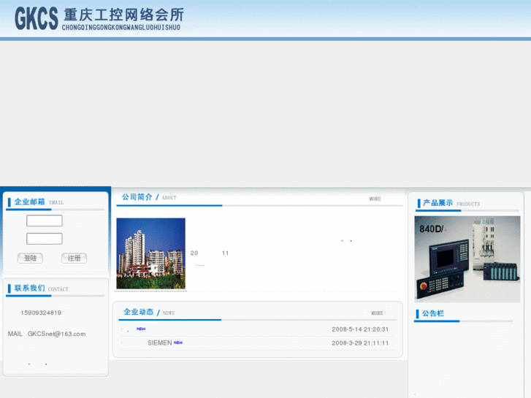The height and width of the screenshot is (398, 531).
Task: Click NEW badge on first news item
Action: point(141,329)
